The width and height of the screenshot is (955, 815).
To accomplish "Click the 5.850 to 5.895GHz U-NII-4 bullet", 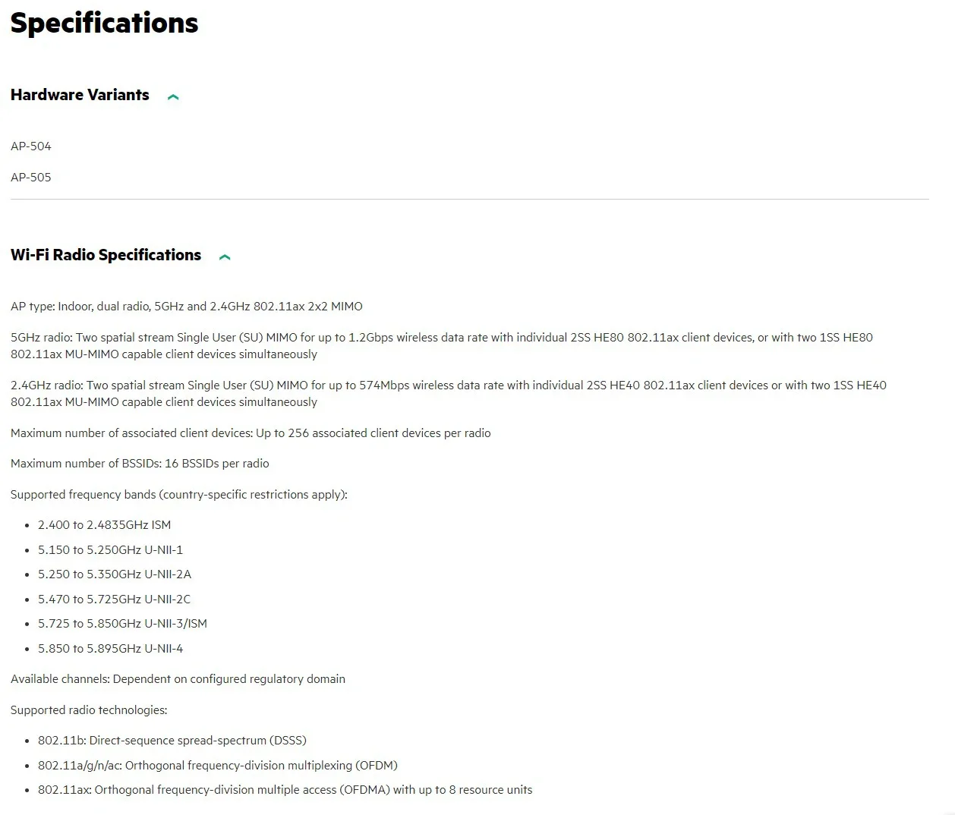I will (111, 649).
